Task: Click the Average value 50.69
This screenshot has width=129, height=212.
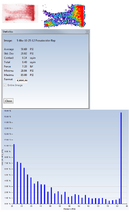Action: point(24,49)
